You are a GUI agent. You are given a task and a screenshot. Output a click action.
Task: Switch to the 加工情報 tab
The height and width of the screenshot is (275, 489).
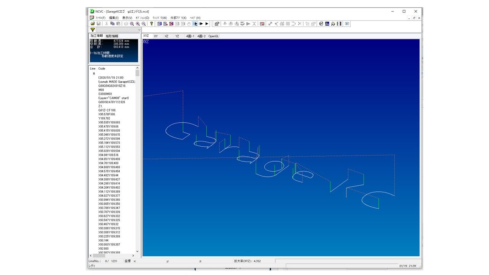(x=96, y=36)
